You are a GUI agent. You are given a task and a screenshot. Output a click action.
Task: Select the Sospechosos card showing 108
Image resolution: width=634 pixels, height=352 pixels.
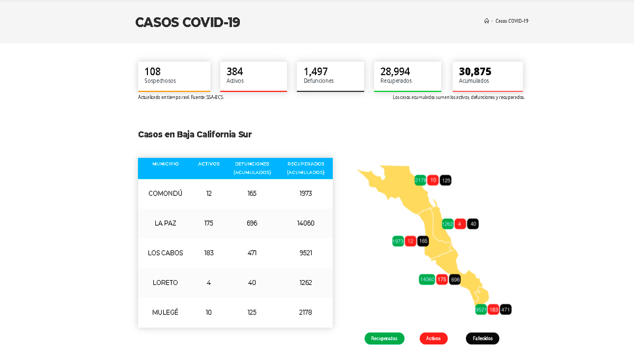pos(174,76)
